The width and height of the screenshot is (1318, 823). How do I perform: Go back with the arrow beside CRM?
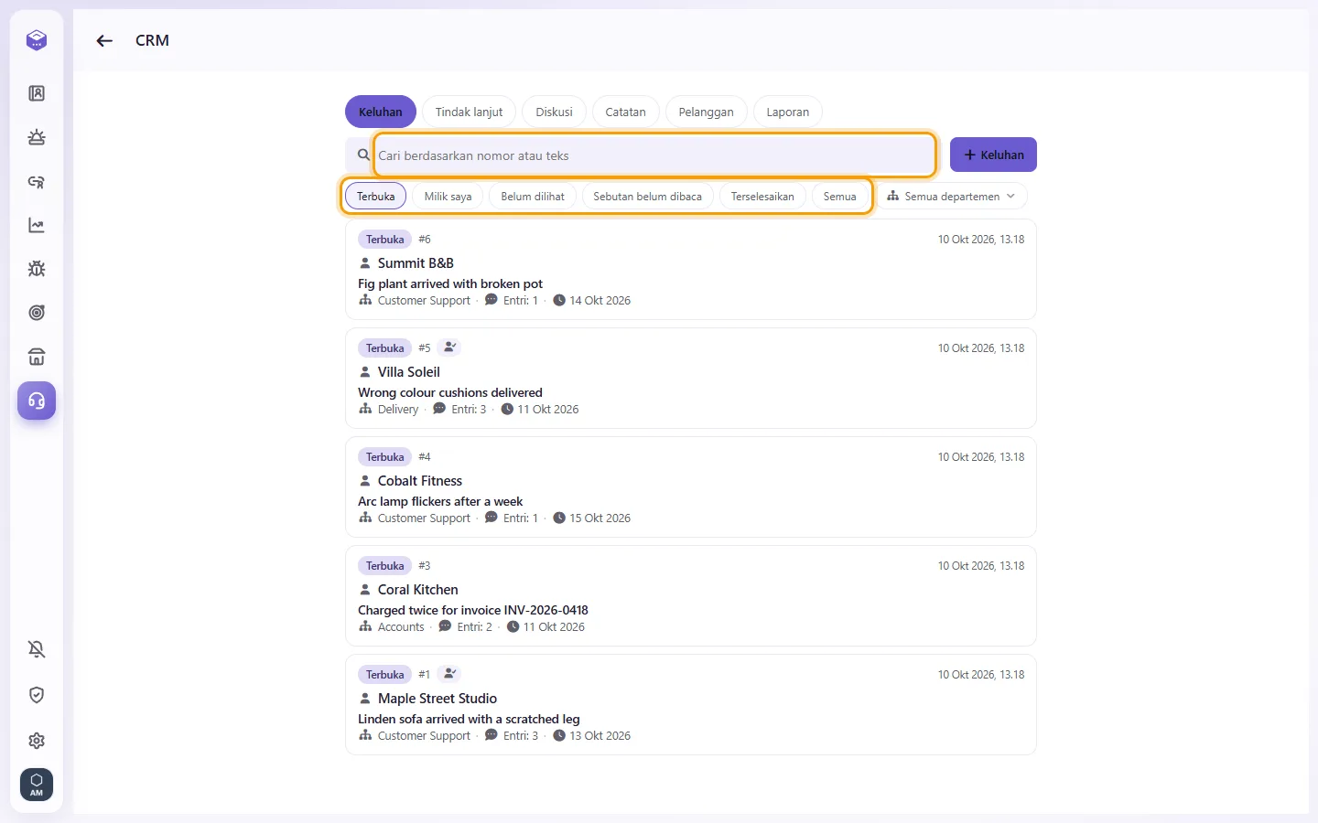(x=104, y=40)
